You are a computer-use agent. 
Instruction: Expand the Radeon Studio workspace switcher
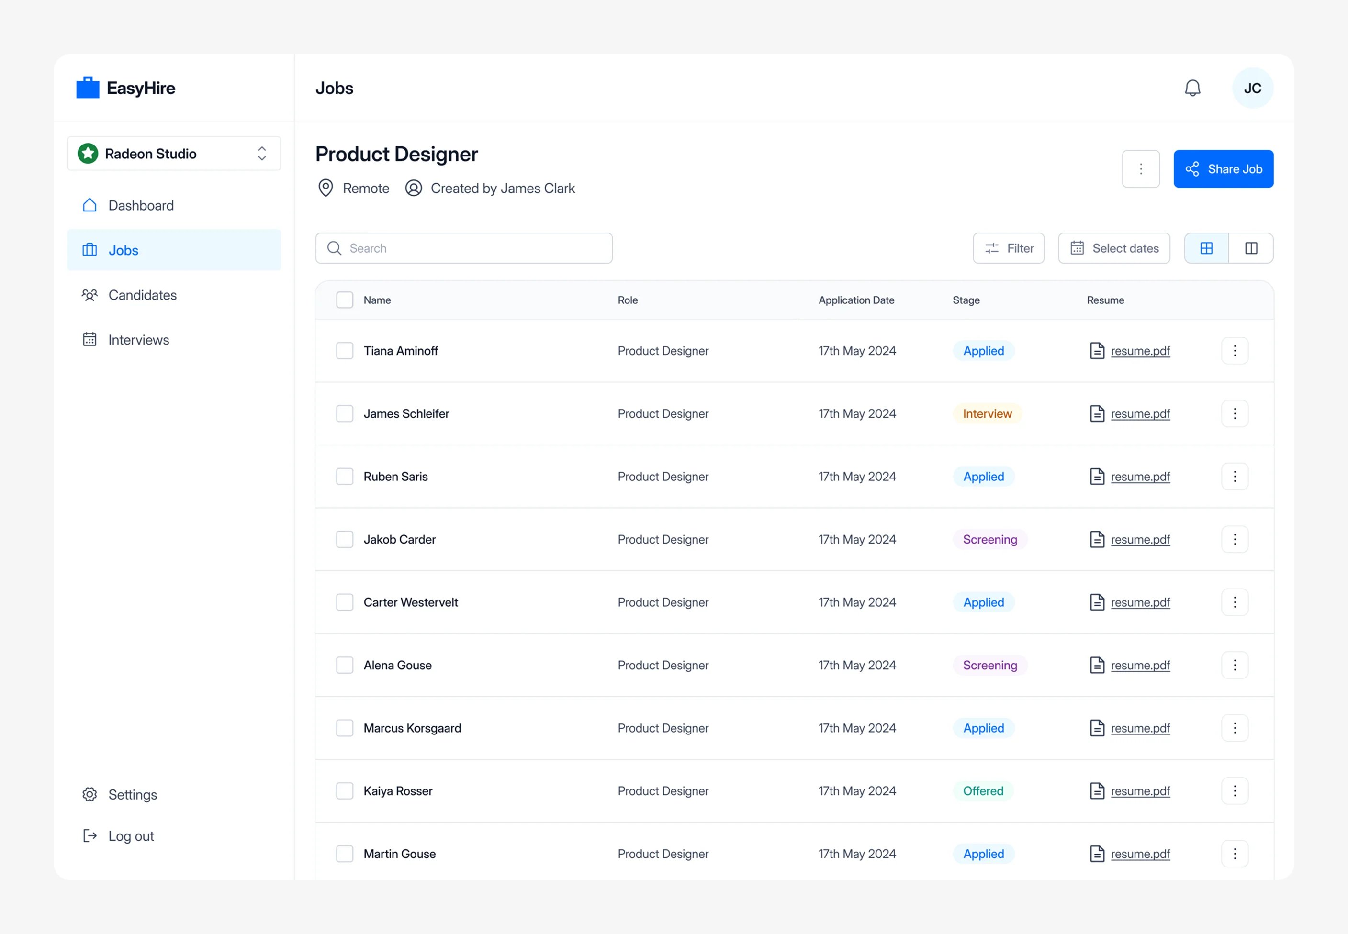click(174, 154)
